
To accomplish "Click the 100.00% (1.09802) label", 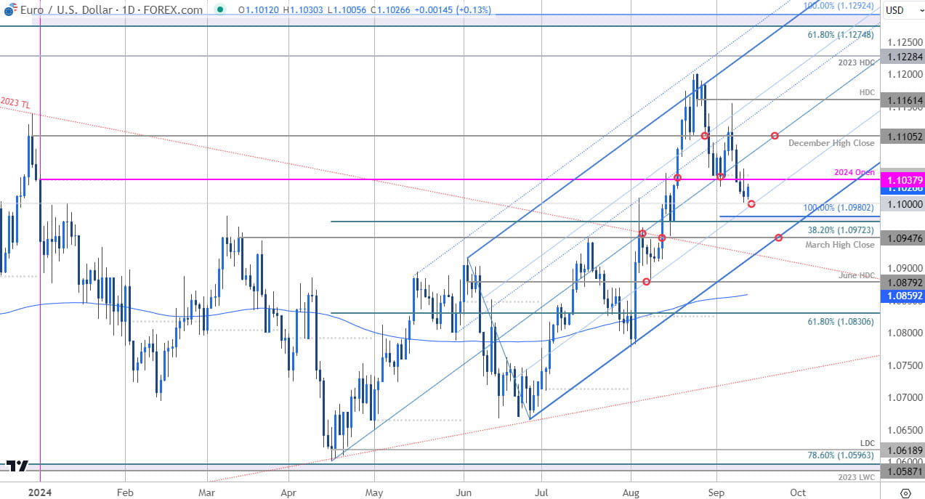I will [x=839, y=208].
